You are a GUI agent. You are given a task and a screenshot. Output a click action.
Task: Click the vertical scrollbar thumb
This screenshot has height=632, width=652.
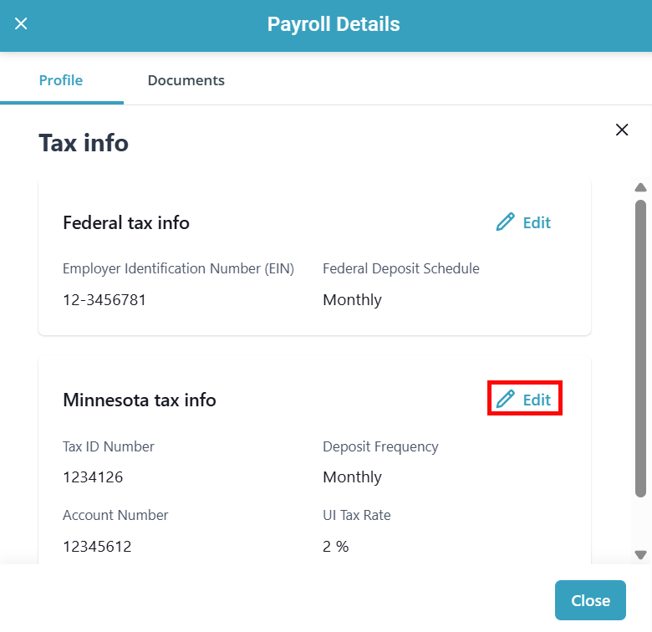[641, 347]
